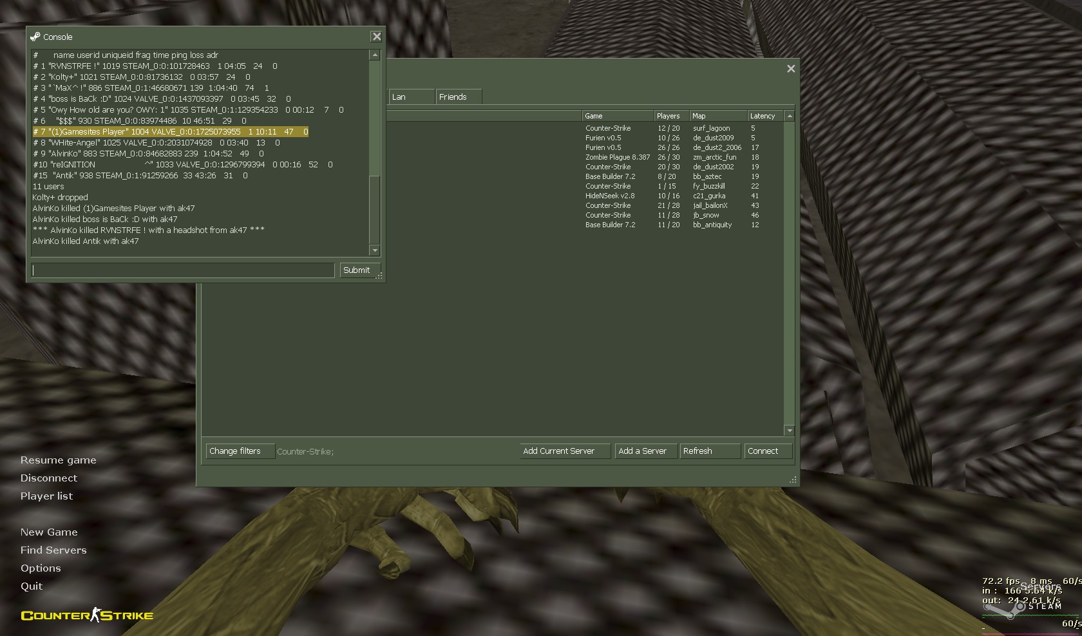Open Options menu item
This screenshot has width=1082, height=636.
point(41,568)
